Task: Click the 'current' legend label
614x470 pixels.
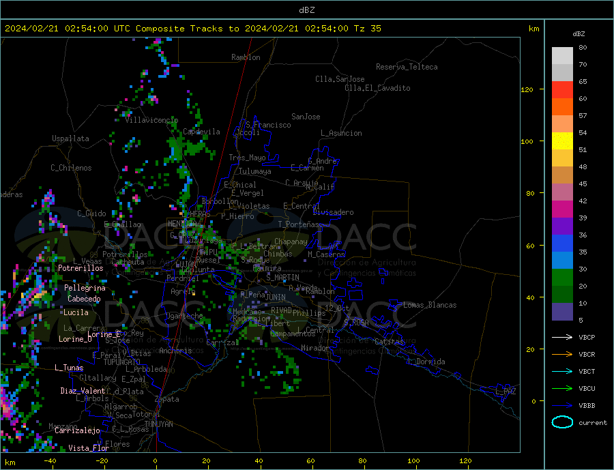Action: [x=593, y=423]
